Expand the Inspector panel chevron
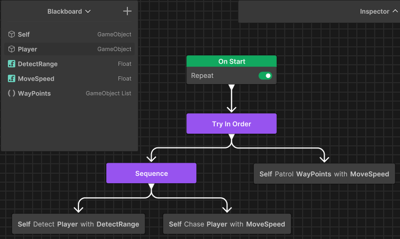 [x=395, y=11]
